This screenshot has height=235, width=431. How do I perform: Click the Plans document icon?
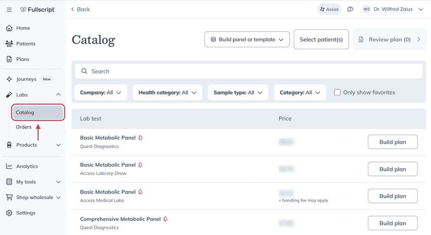coord(9,59)
